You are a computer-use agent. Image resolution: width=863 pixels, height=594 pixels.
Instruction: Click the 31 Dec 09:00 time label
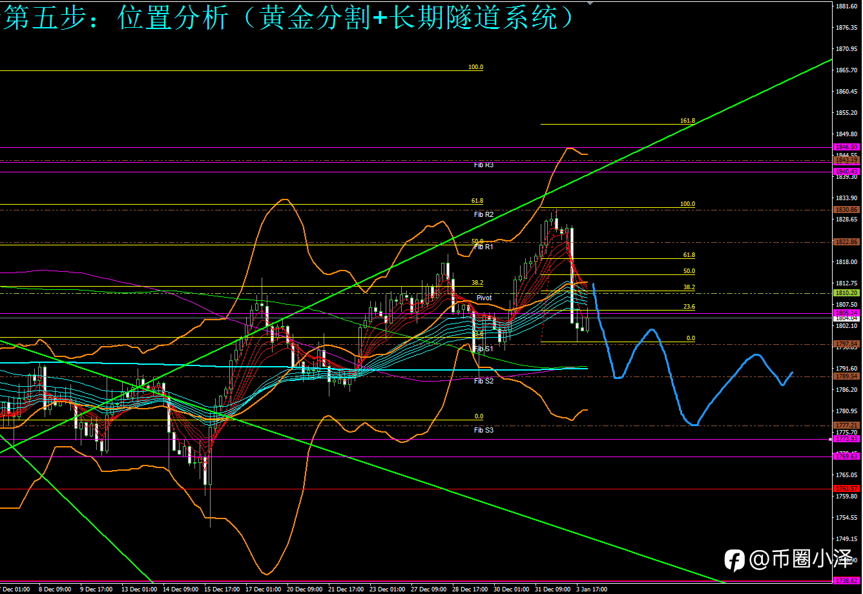point(552,589)
